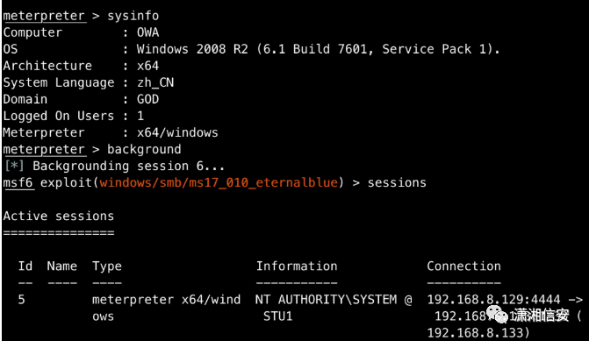This screenshot has height=341, width=589.
Task: Click the Id column header
Action: (x=25, y=266)
